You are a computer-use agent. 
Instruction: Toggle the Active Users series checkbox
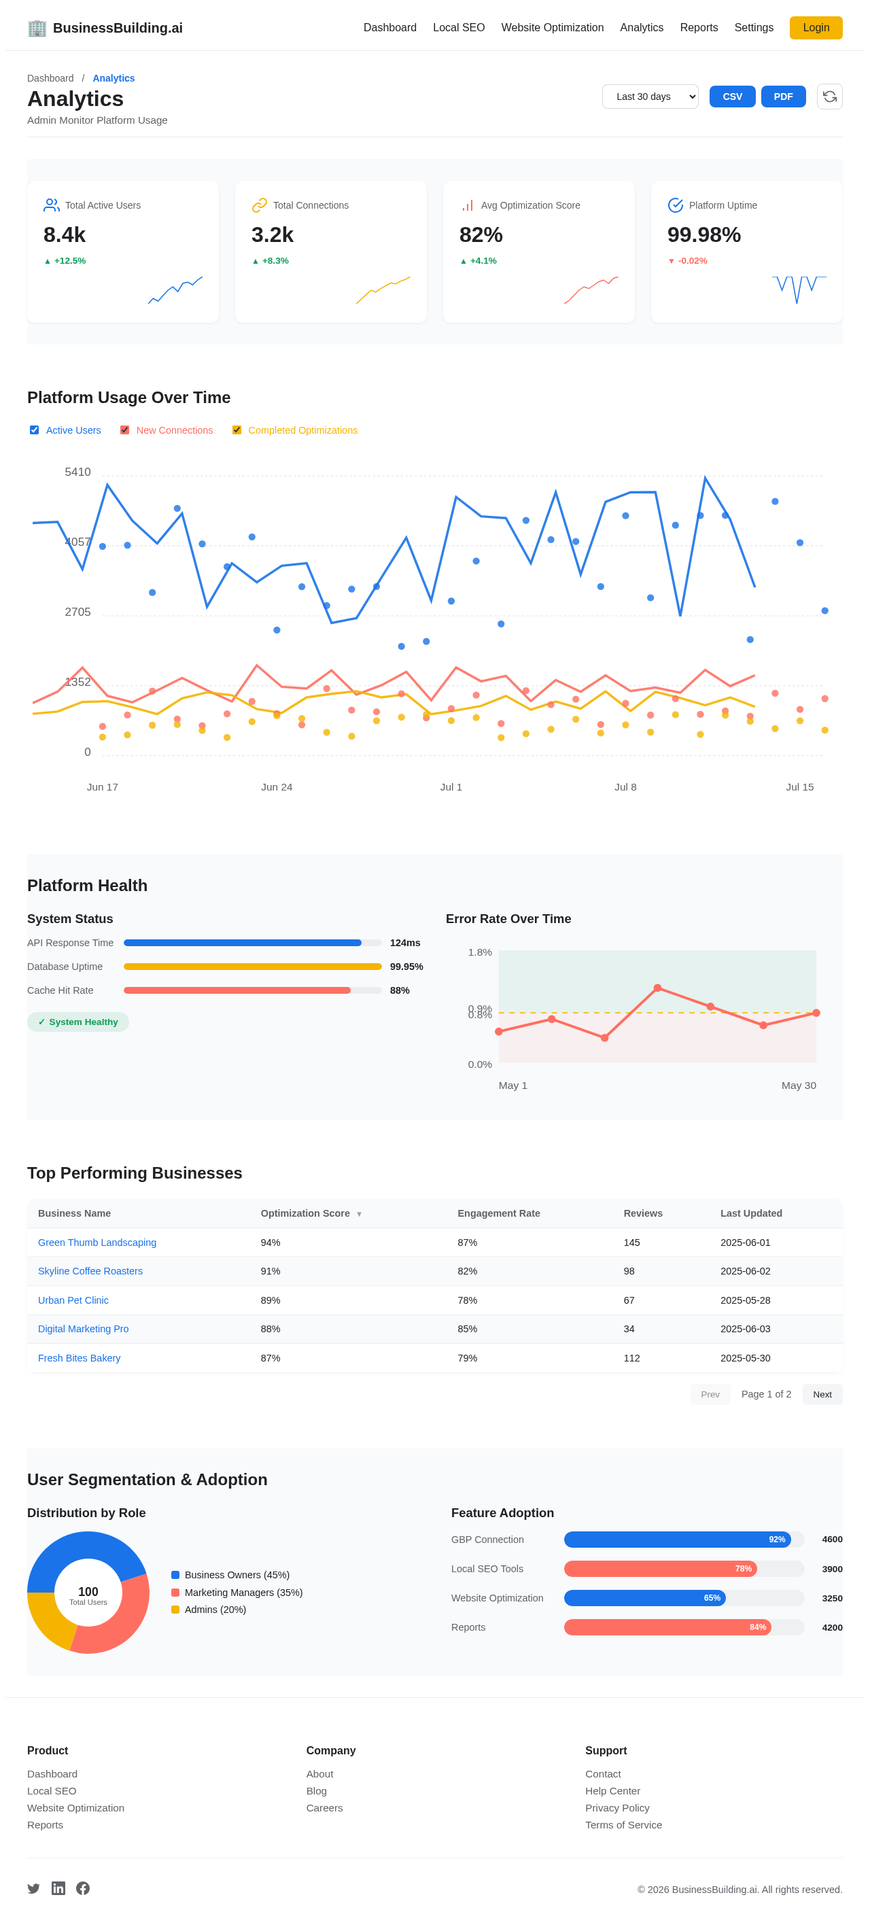[x=35, y=430]
